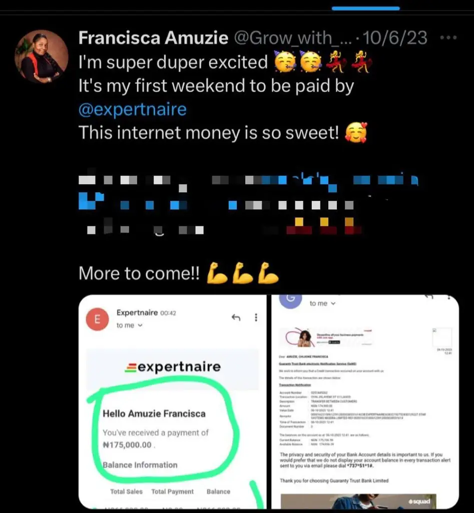Select the blue active tab indicator at top
Image resolution: width=474 pixels, height=513 pixels.
pyautogui.click(x=365, y=8)
